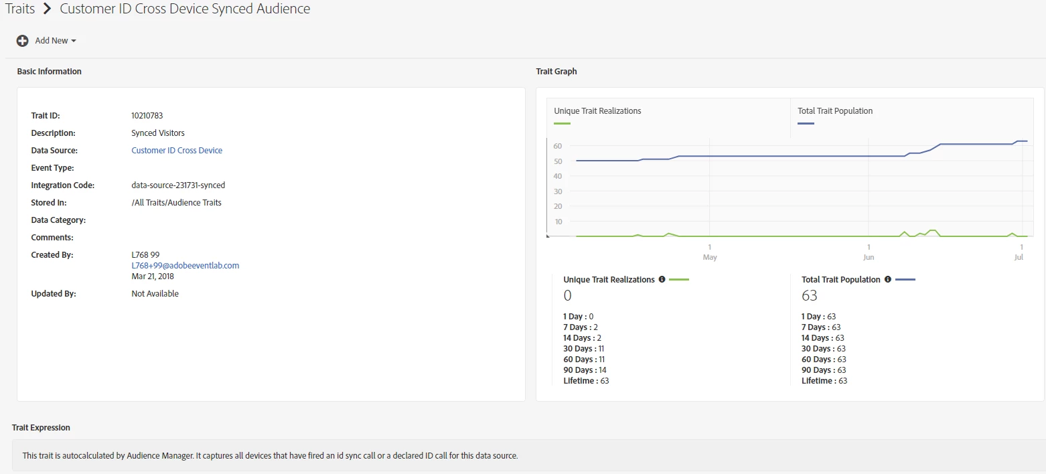
Task: Click Description value Synced Visitors
Action: (x=158, y=133)
